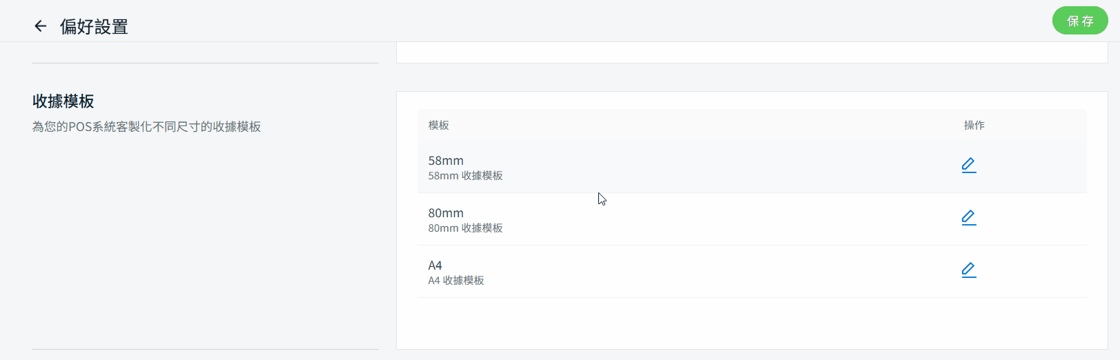The height and width of the screenshot is (360, 1120).
Task: Select the 80mm template name
Action: (446, 213)
